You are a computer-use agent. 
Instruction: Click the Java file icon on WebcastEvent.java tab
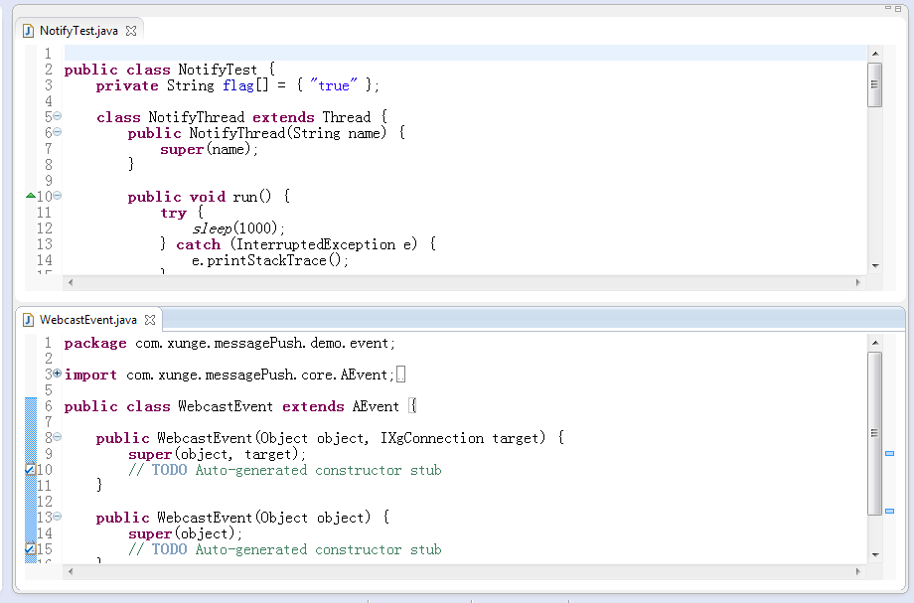click(x=28, y=320)
